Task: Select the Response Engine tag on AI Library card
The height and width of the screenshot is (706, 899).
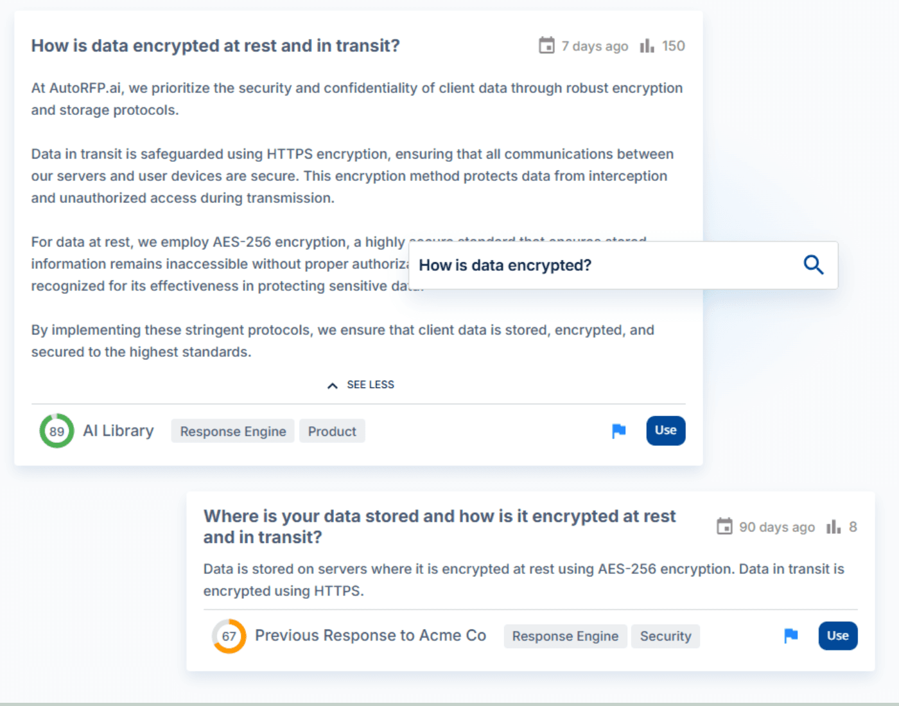Action: pos(233,431)
